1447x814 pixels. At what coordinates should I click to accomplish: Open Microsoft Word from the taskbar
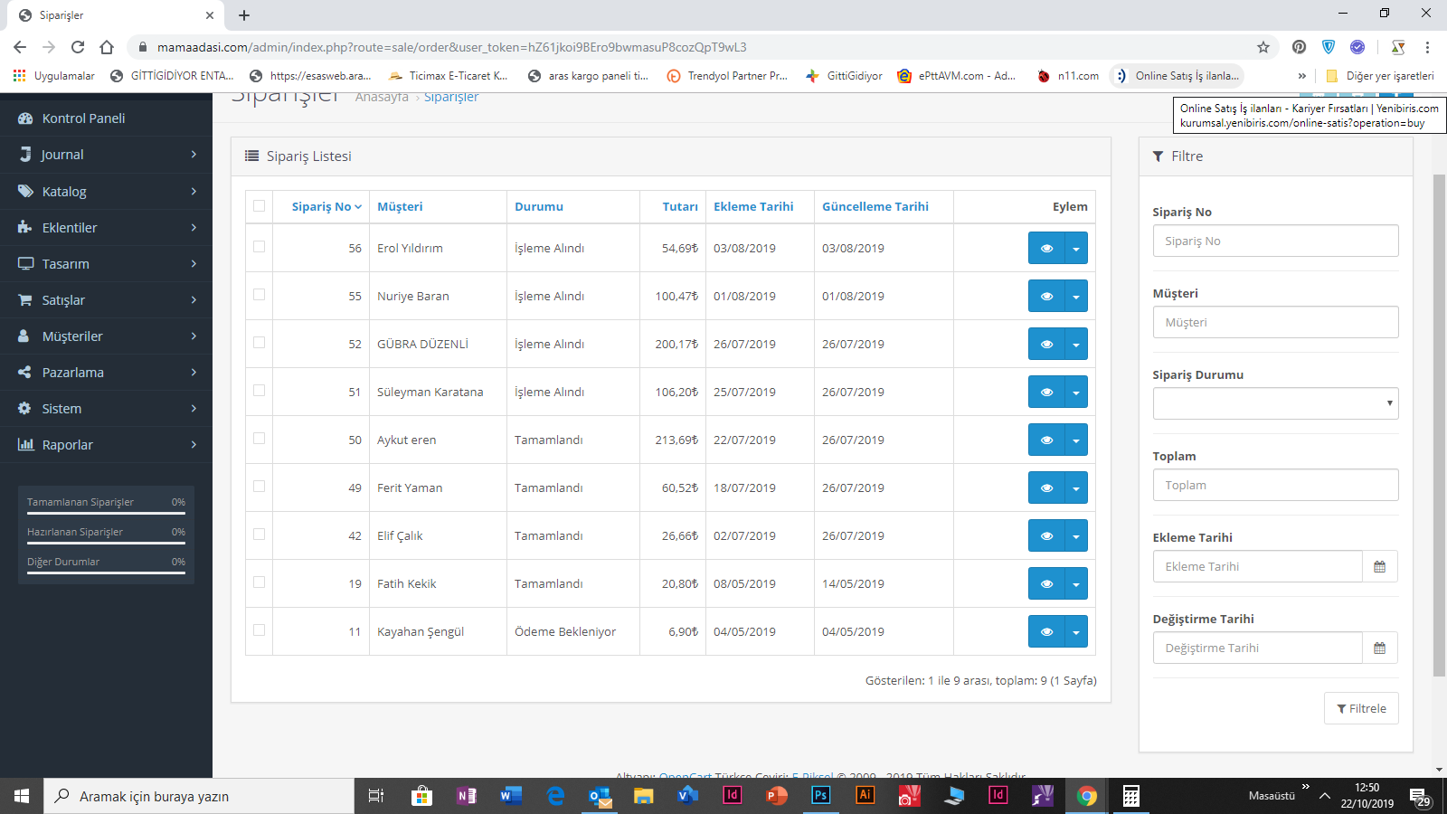coord(511,796)
